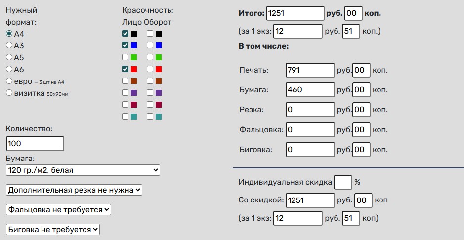The width and height of the screenshot is (464, 240).
Task: Click the Итого rubles total field
Action: coord(295,13)
